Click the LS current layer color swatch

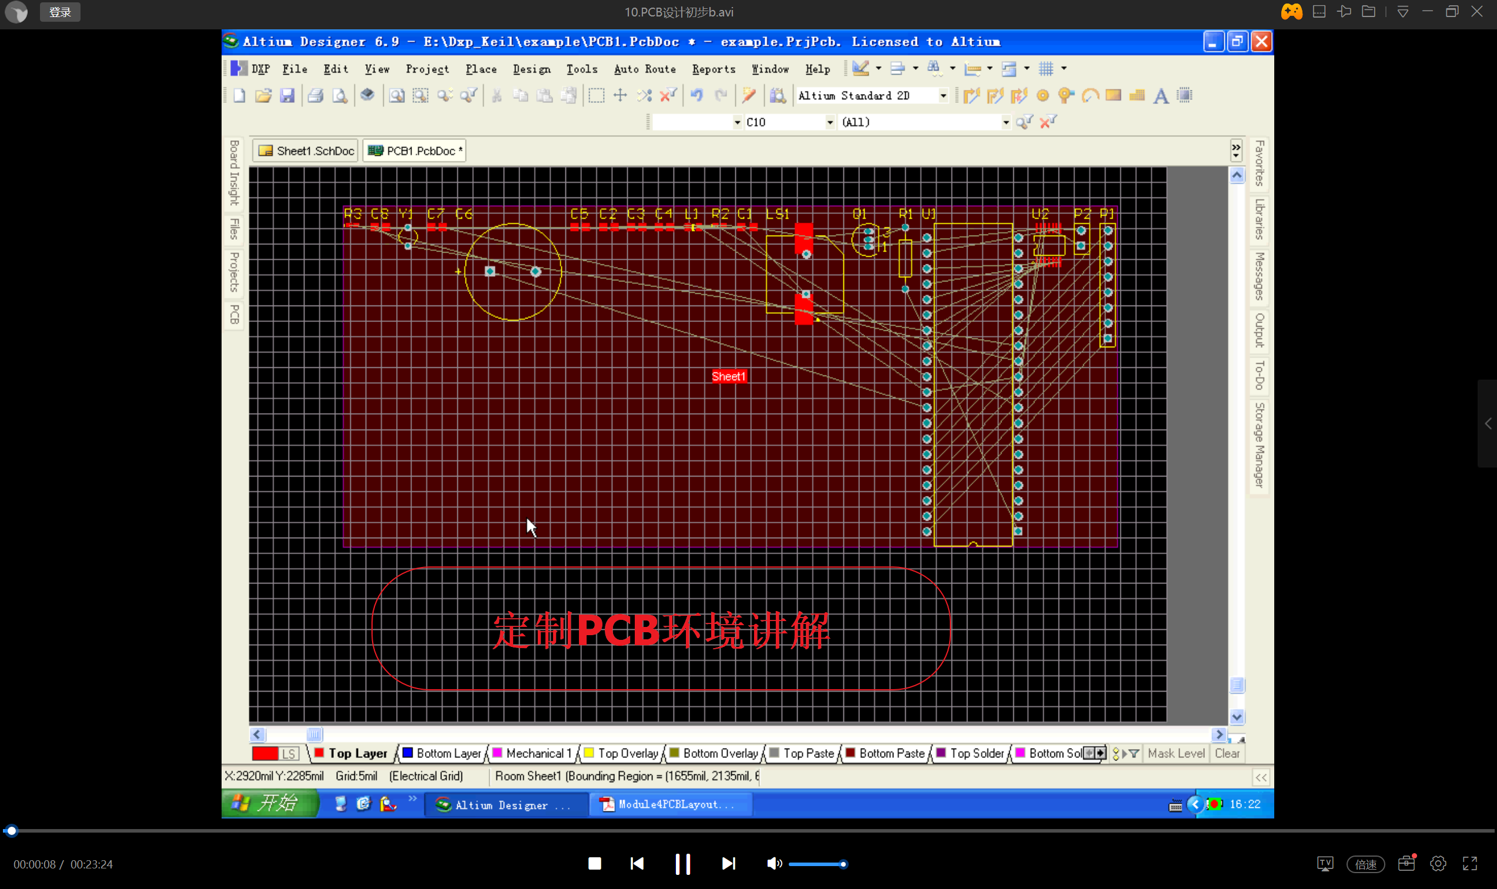pyautogui.click(x=275, y=753)
